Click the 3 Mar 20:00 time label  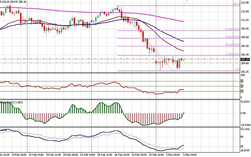pyautogui.click(x=173, y=155)
